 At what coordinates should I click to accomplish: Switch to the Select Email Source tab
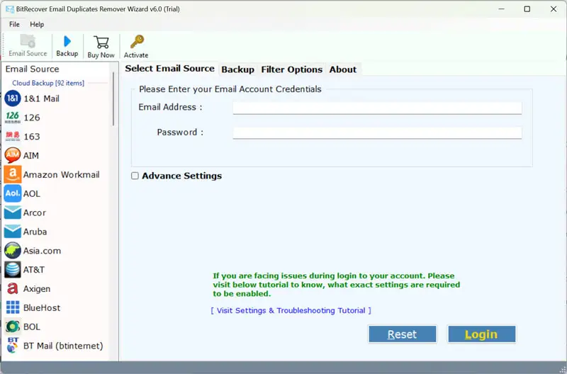point(169,69)
